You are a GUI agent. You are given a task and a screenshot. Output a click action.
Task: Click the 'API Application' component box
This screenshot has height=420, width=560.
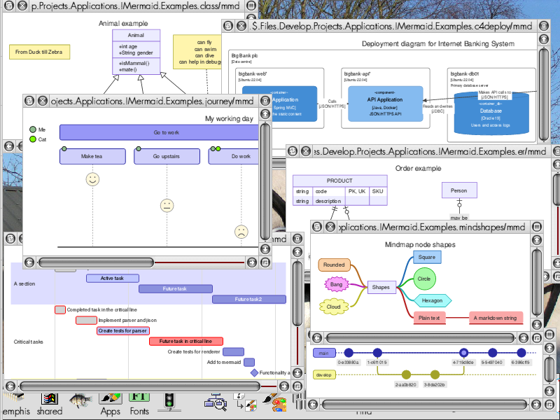pyautogui.click(x=386, y=104)
